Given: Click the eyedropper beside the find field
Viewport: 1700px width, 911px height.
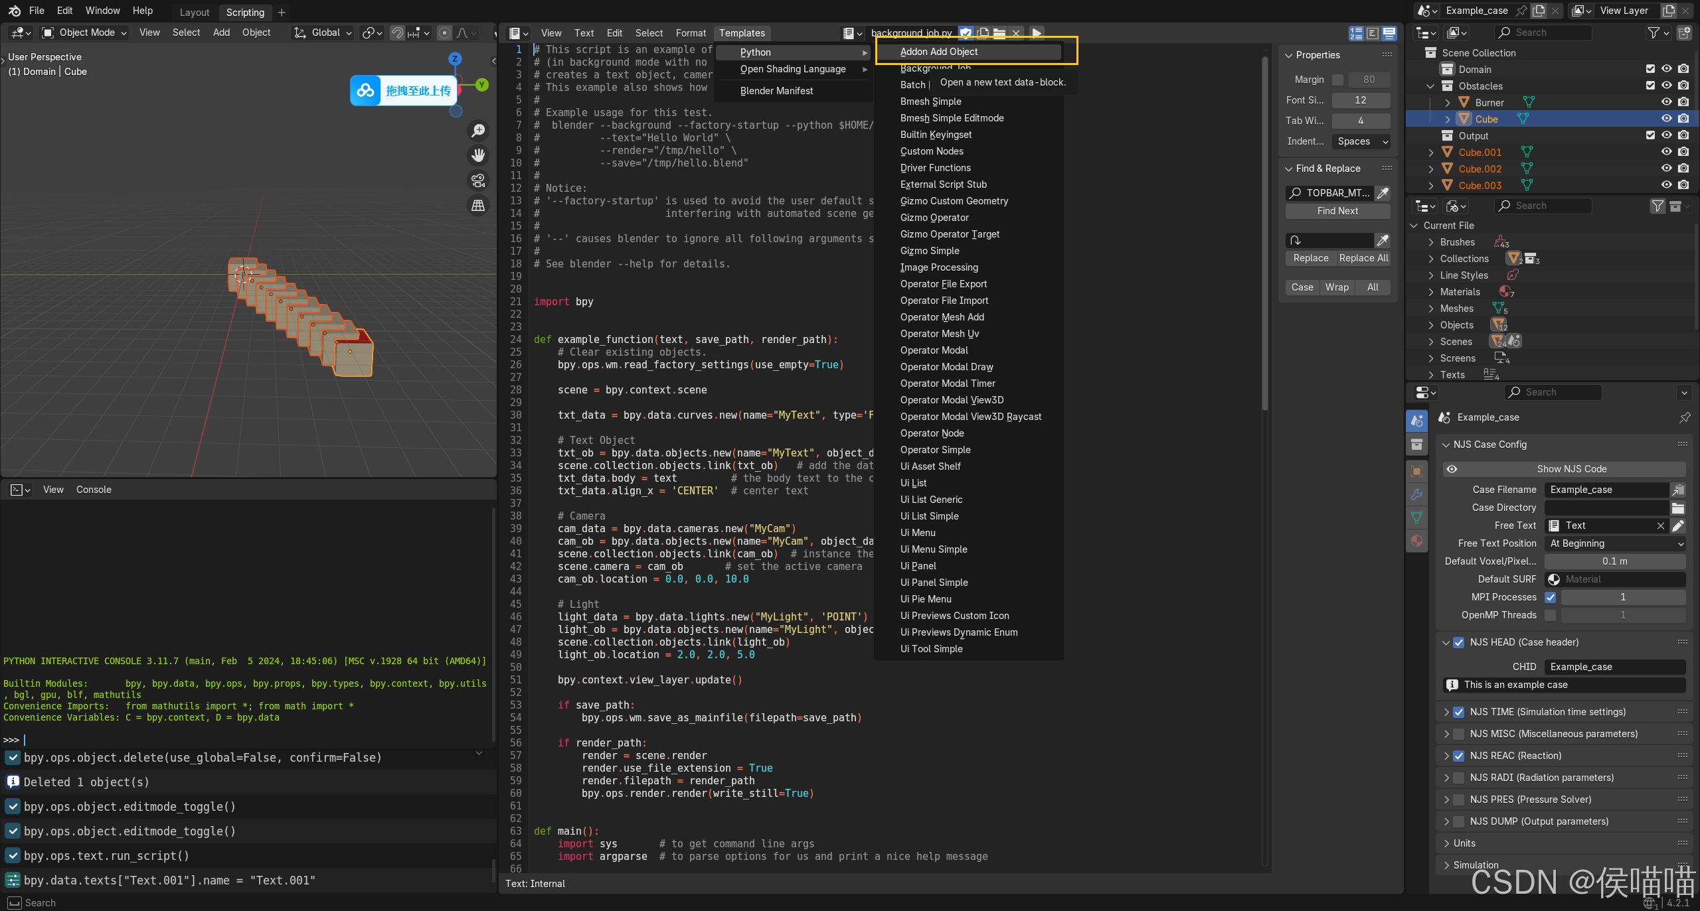Looking at the screenshot, I should [1383, 193].
